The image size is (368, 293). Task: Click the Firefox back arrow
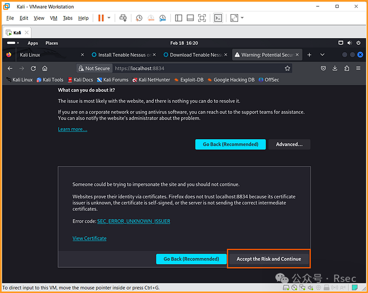click(x=10, y=68)
